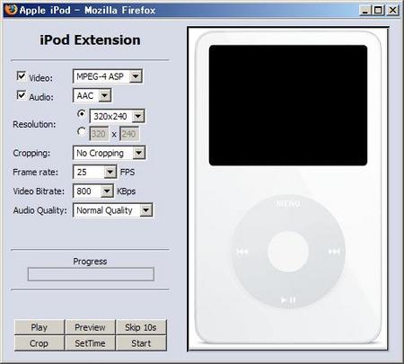
Task: Click previous track icon on iPod wheel
Action: pos(242,252)
